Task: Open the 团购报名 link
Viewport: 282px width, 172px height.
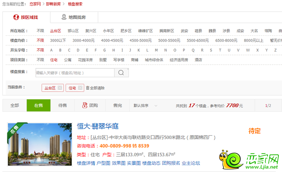Action: click(171, 163)
